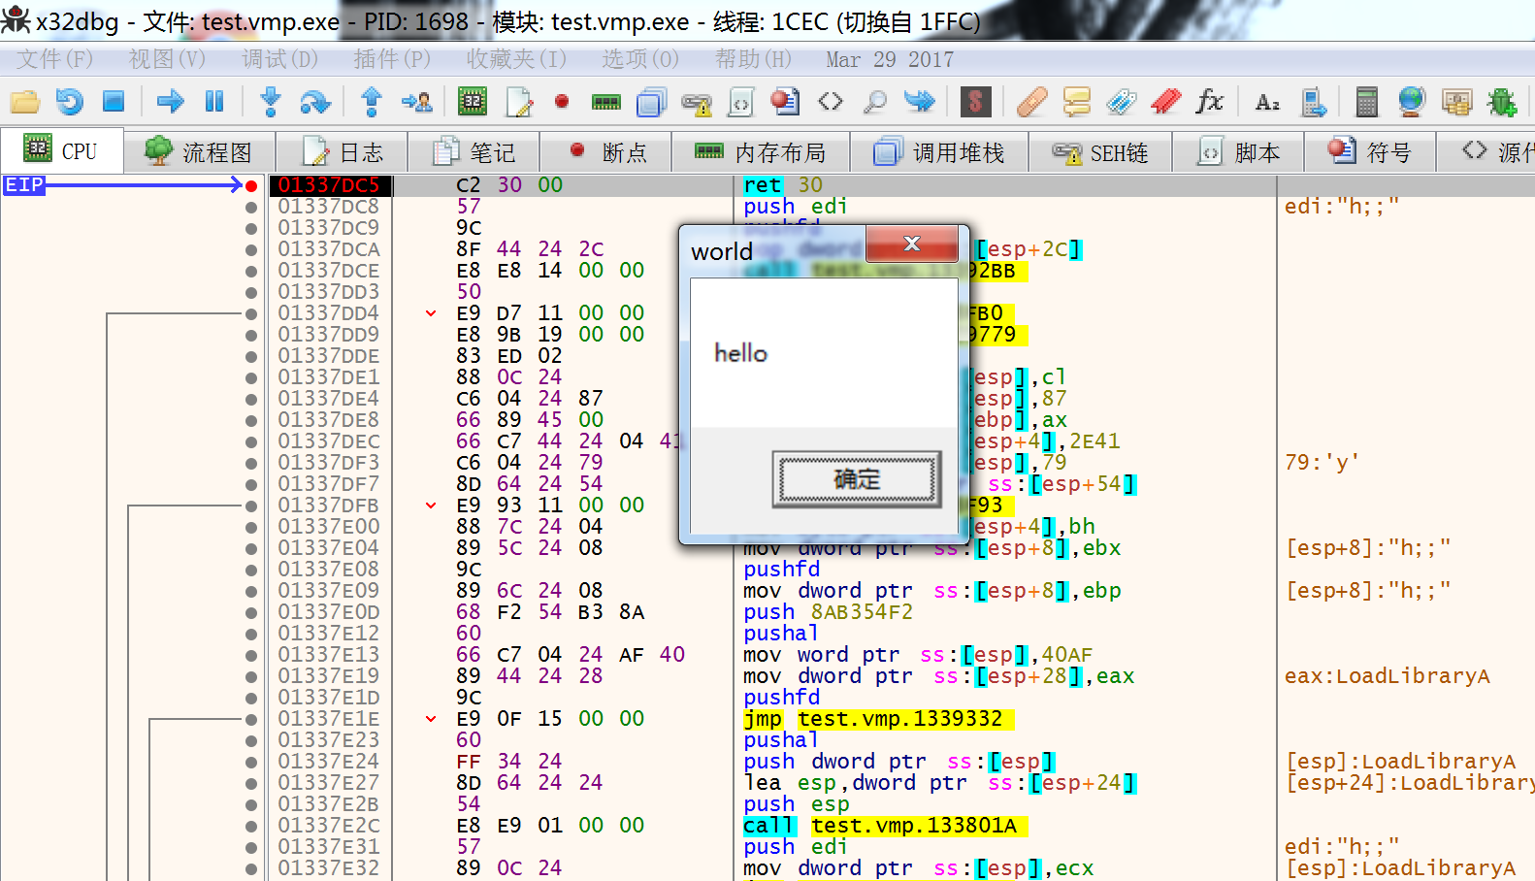
Task: Open the 插件(P) menu
Action: coord(392,59)
